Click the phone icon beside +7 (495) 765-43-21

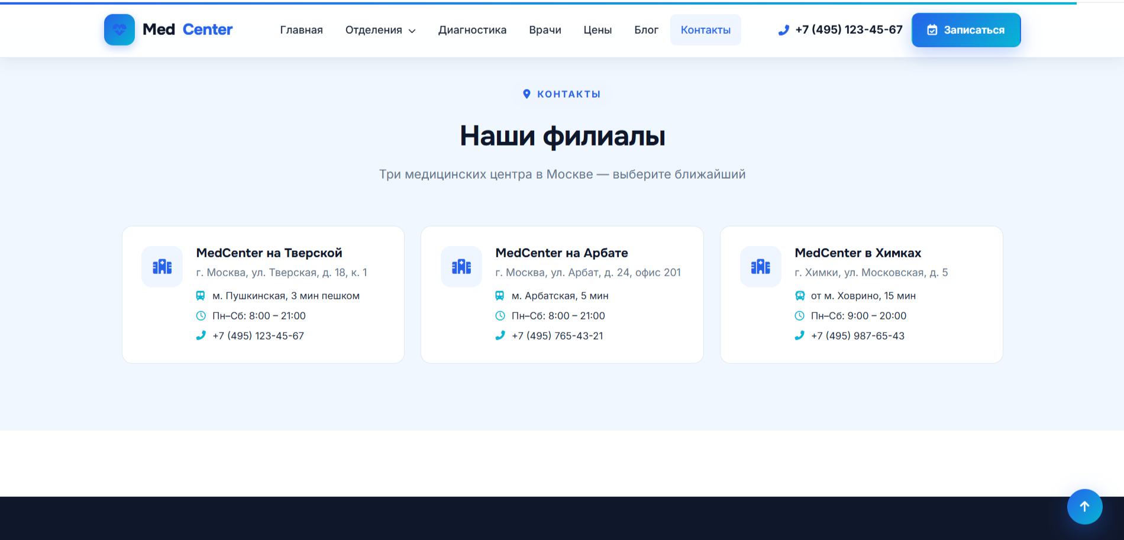click(x=500, y=335)
